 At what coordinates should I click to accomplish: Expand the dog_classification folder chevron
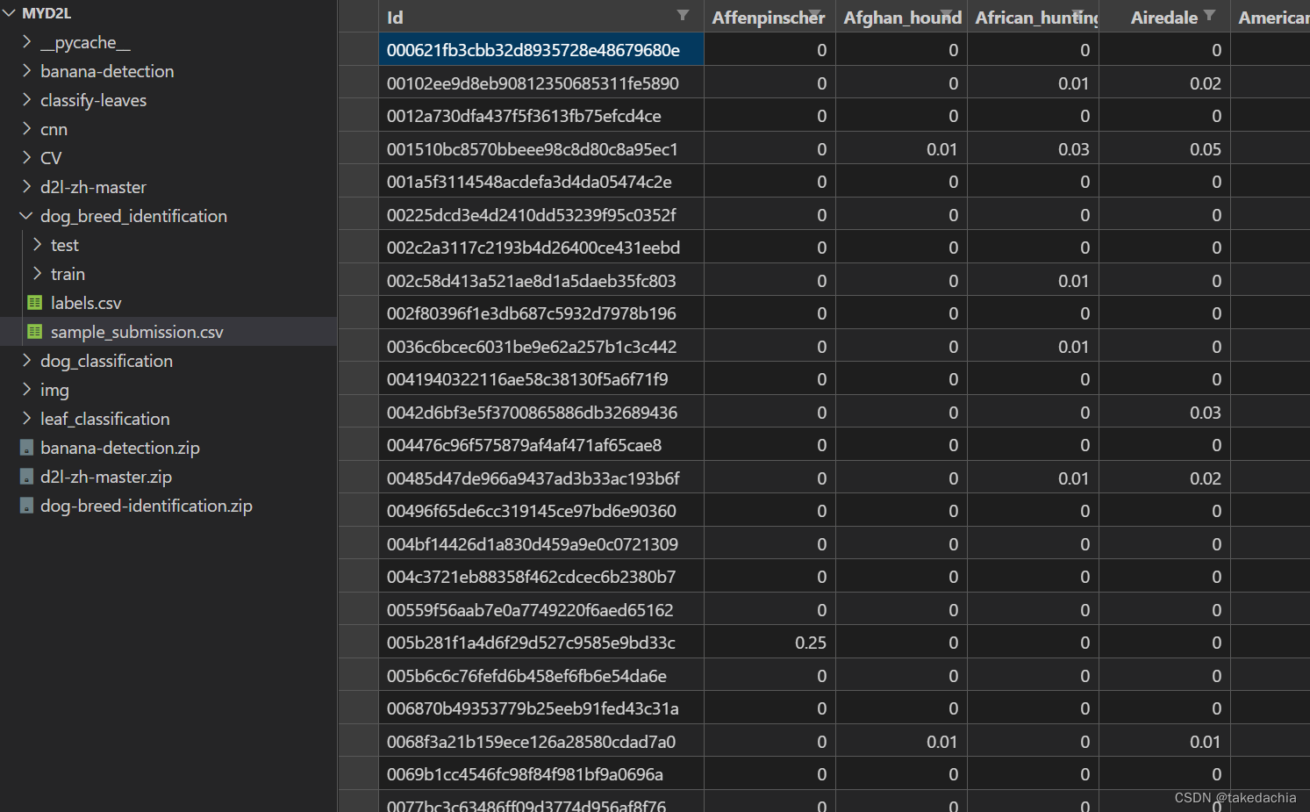click(26, 361)
